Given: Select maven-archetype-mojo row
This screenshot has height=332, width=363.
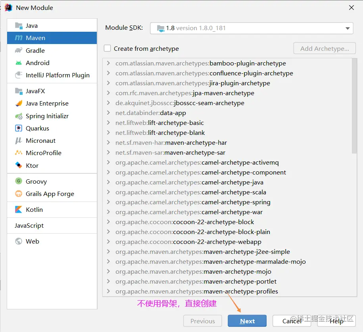Looking at the screenshot, I should tap(227, 272).
